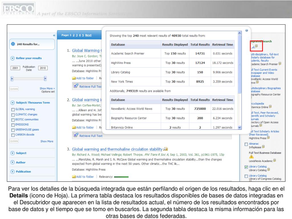Click popup scrollbar down arrow
Viewport: 292px width, 219px height.
click(240, 127)
